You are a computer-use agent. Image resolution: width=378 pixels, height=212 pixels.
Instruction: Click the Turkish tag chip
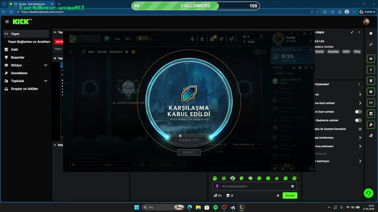click(319, 52)
